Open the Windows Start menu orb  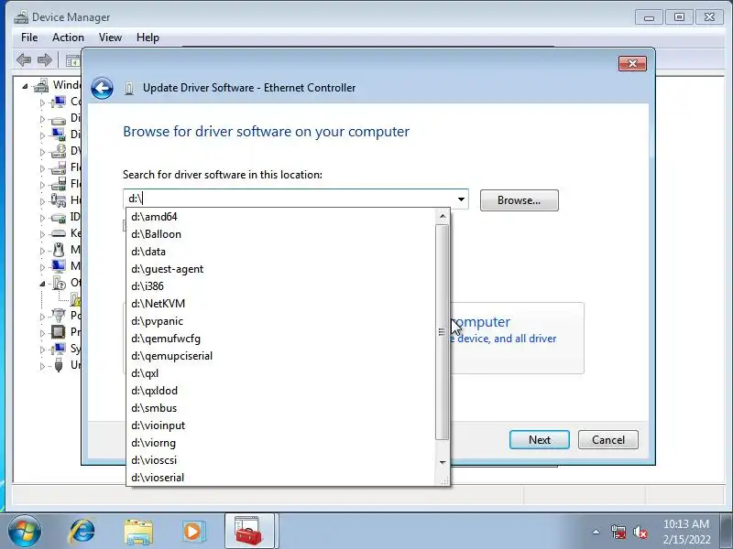25,532
